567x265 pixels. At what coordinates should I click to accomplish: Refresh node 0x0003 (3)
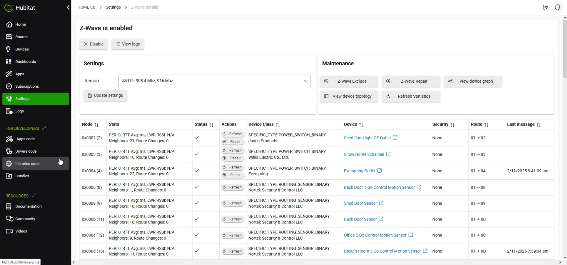pos(233,151)
